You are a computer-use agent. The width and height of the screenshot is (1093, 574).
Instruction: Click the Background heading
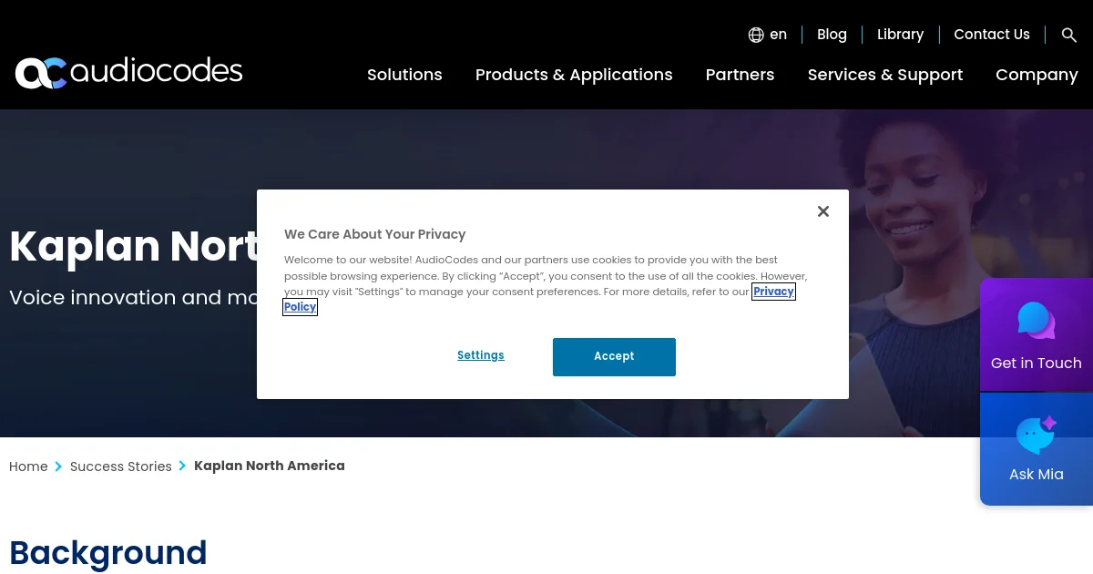pyautogui.click(x=108, y=553)
